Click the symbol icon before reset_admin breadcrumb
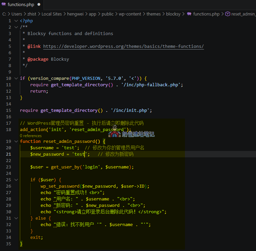The height and width of the screenshot is (251, 256). click(x=227, y=14)
